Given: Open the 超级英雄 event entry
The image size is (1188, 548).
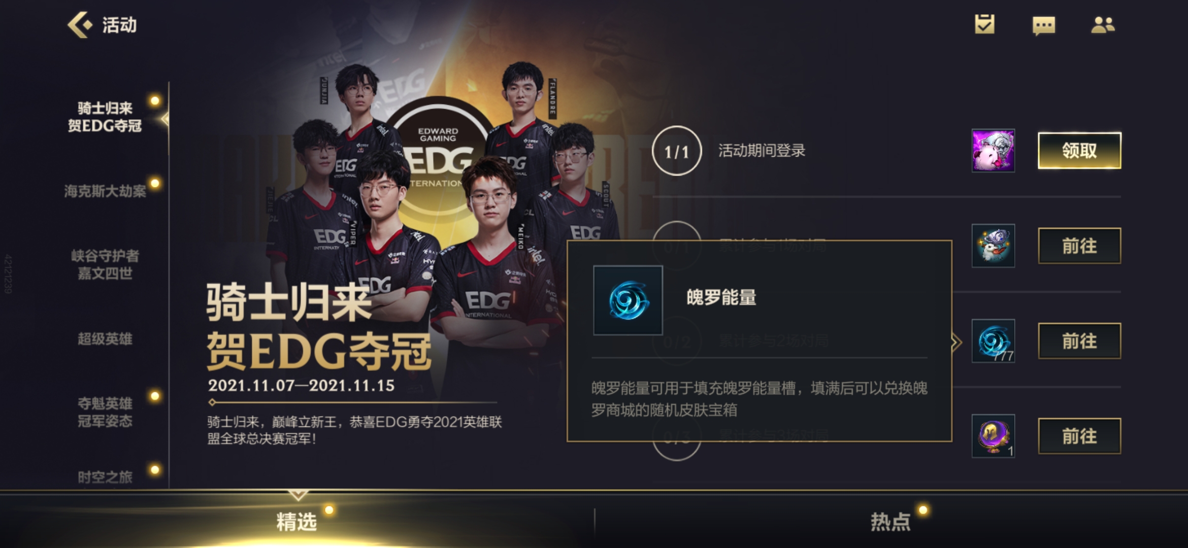Looking at the screenshot, I should [x=105, y=339].
